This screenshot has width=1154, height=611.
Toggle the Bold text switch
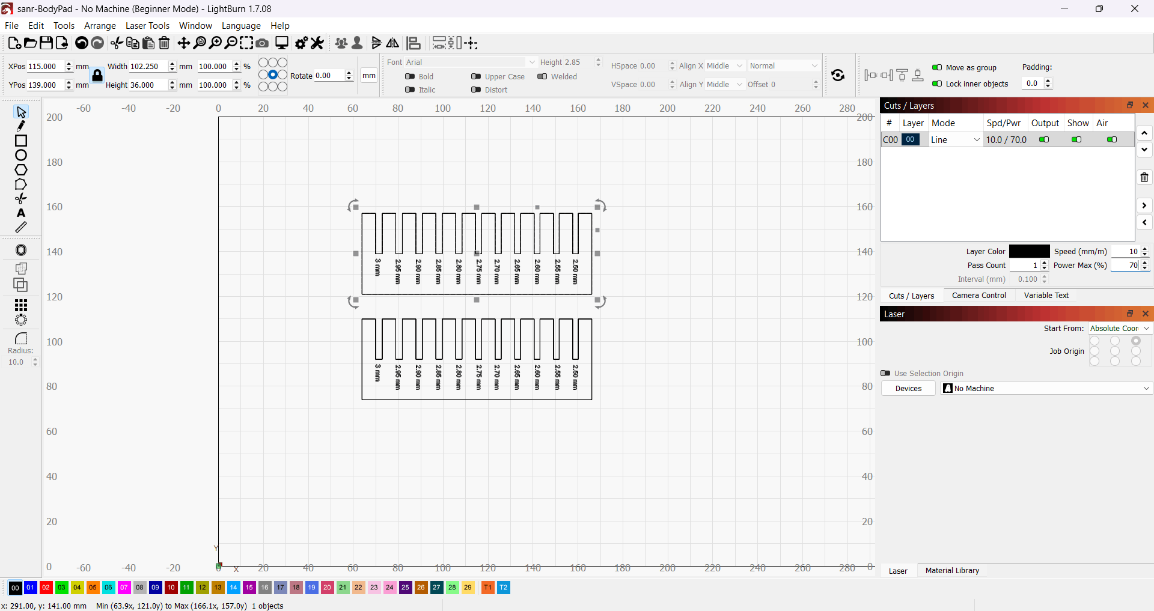point(410,76)
